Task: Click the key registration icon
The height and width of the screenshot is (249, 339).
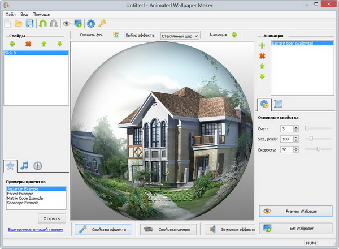Action: click(x=102, y=23)
